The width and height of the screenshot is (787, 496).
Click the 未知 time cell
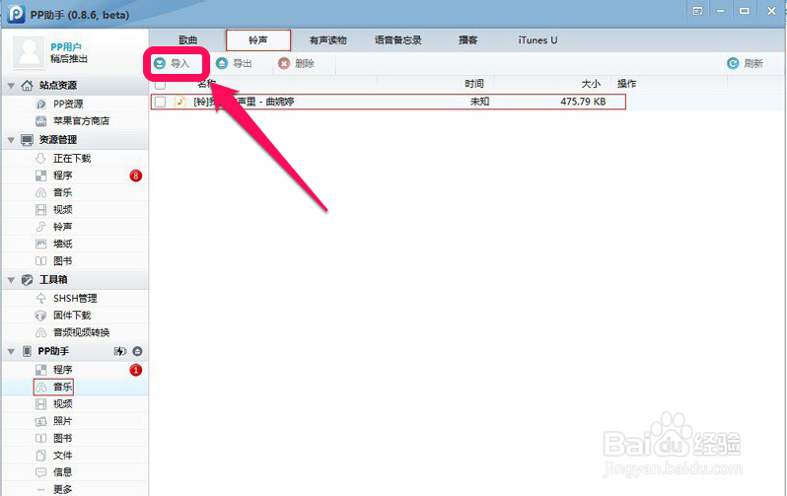coord(479,102)
